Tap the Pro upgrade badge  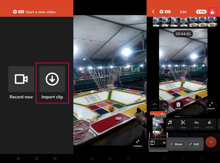201,12
